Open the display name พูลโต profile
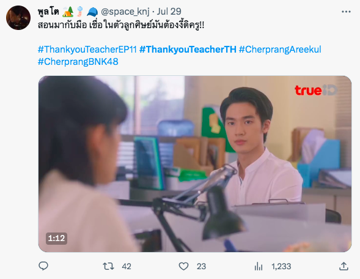Image resolution: width=360 pixels, height=279 pixels. [48, 12]
